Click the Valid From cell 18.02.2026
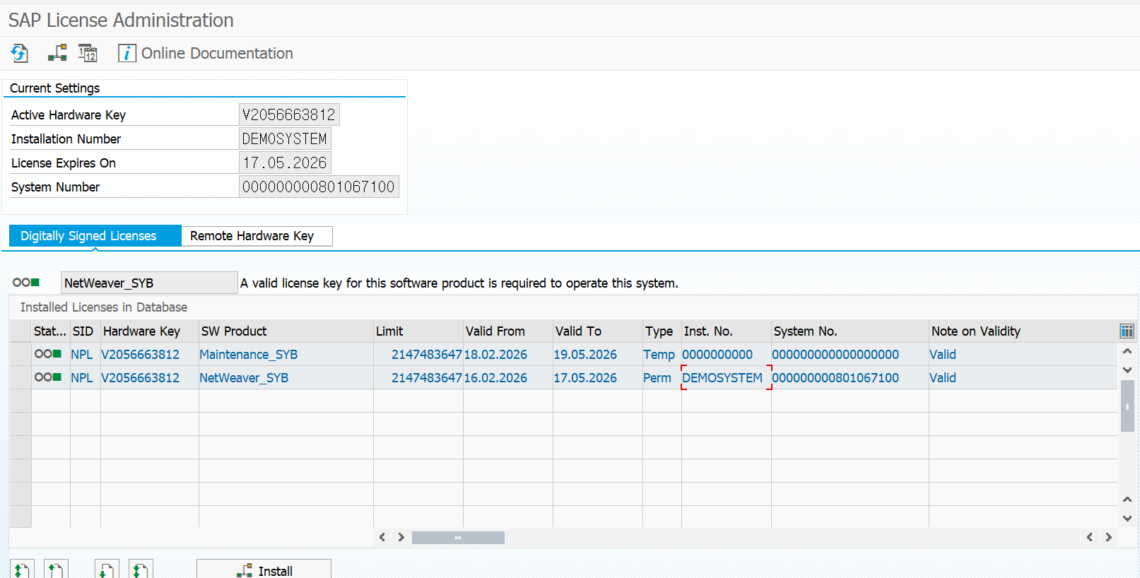 508,354
